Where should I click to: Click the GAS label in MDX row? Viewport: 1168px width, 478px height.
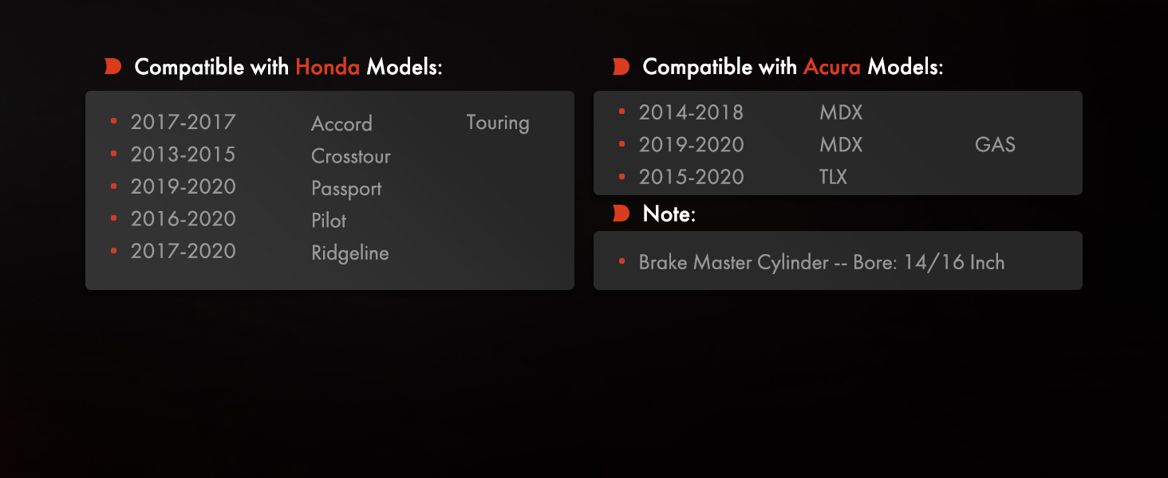click(995, 145)
